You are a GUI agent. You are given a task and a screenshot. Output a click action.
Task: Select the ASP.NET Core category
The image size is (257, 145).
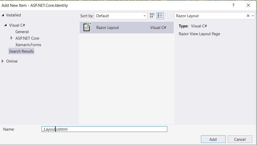point(27,38)
